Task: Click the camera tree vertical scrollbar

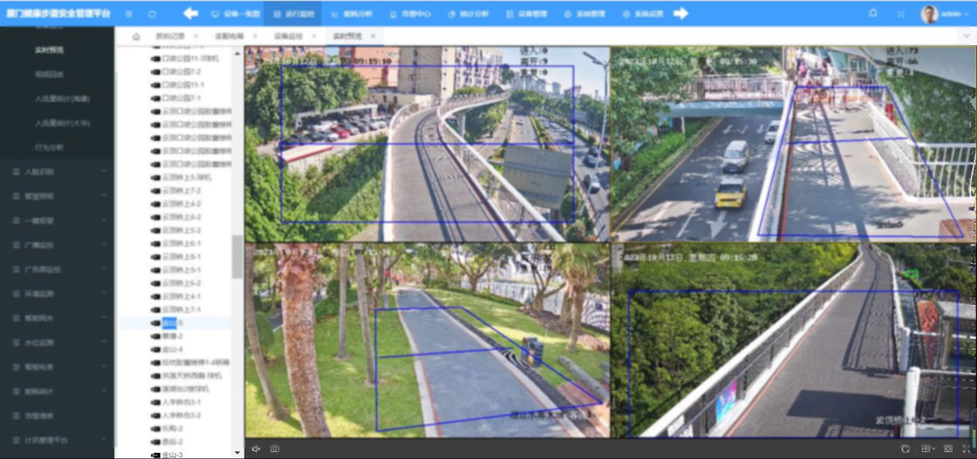Action: [236, 257]
